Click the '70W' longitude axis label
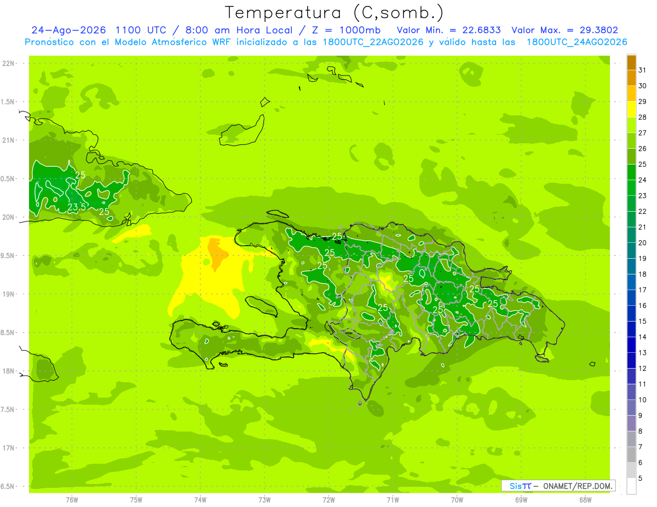 (457, 499)
